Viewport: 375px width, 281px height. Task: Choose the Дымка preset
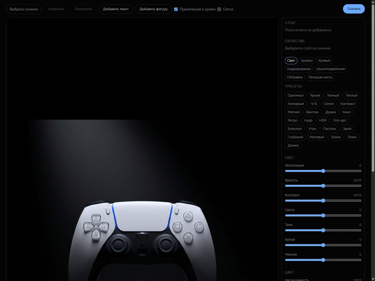pyautogui.click(x=293, y=145)
